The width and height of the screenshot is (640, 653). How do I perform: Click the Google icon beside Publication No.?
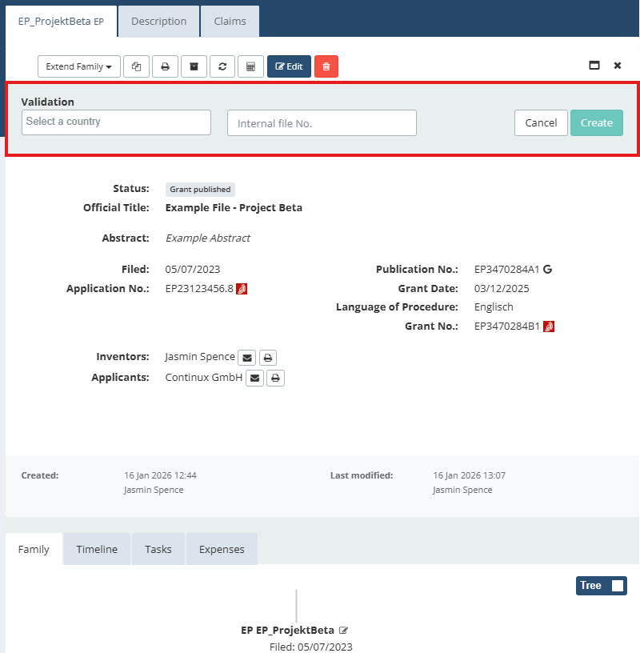(547, 270)
